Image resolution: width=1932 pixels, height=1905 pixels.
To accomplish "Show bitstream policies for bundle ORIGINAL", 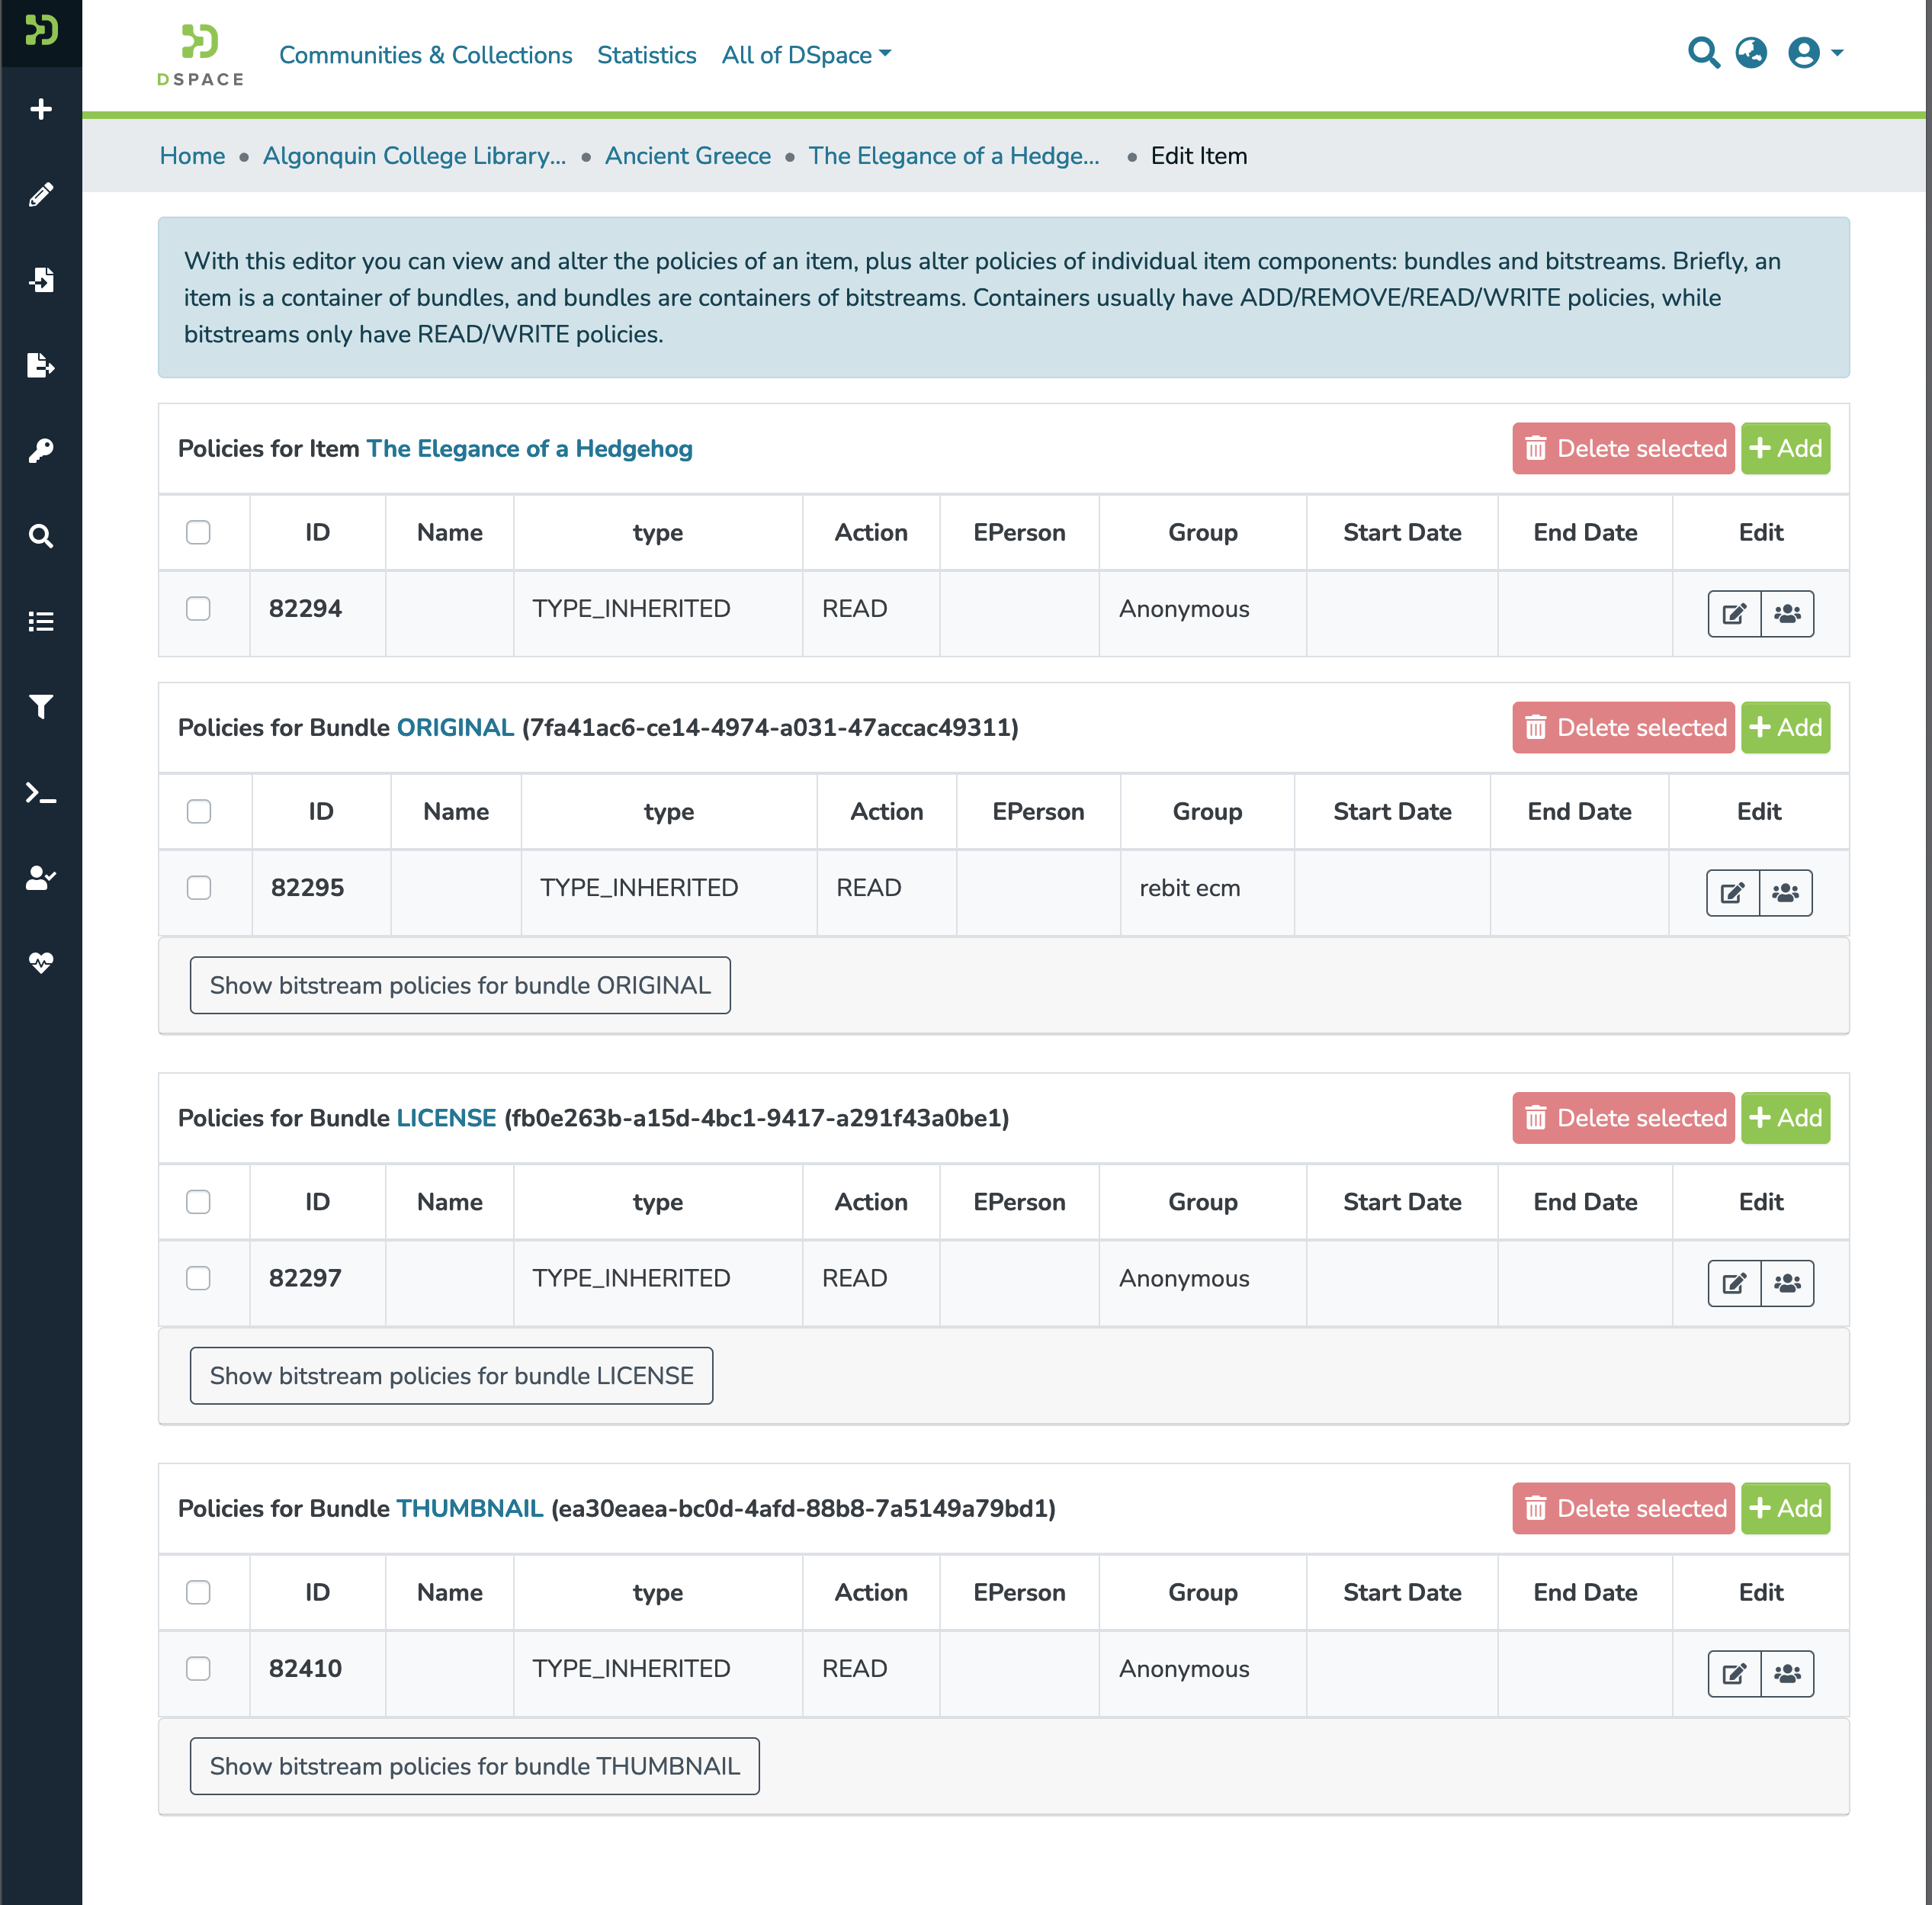I will (x=460, y=985).
